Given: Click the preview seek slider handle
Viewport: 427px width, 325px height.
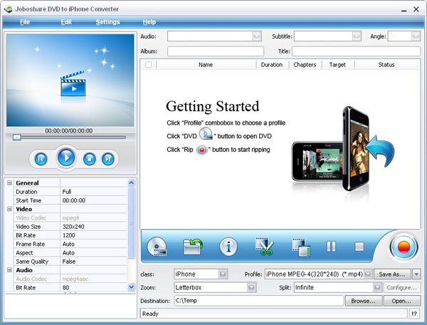Looking at the screenshot, I should coord(17,138).
